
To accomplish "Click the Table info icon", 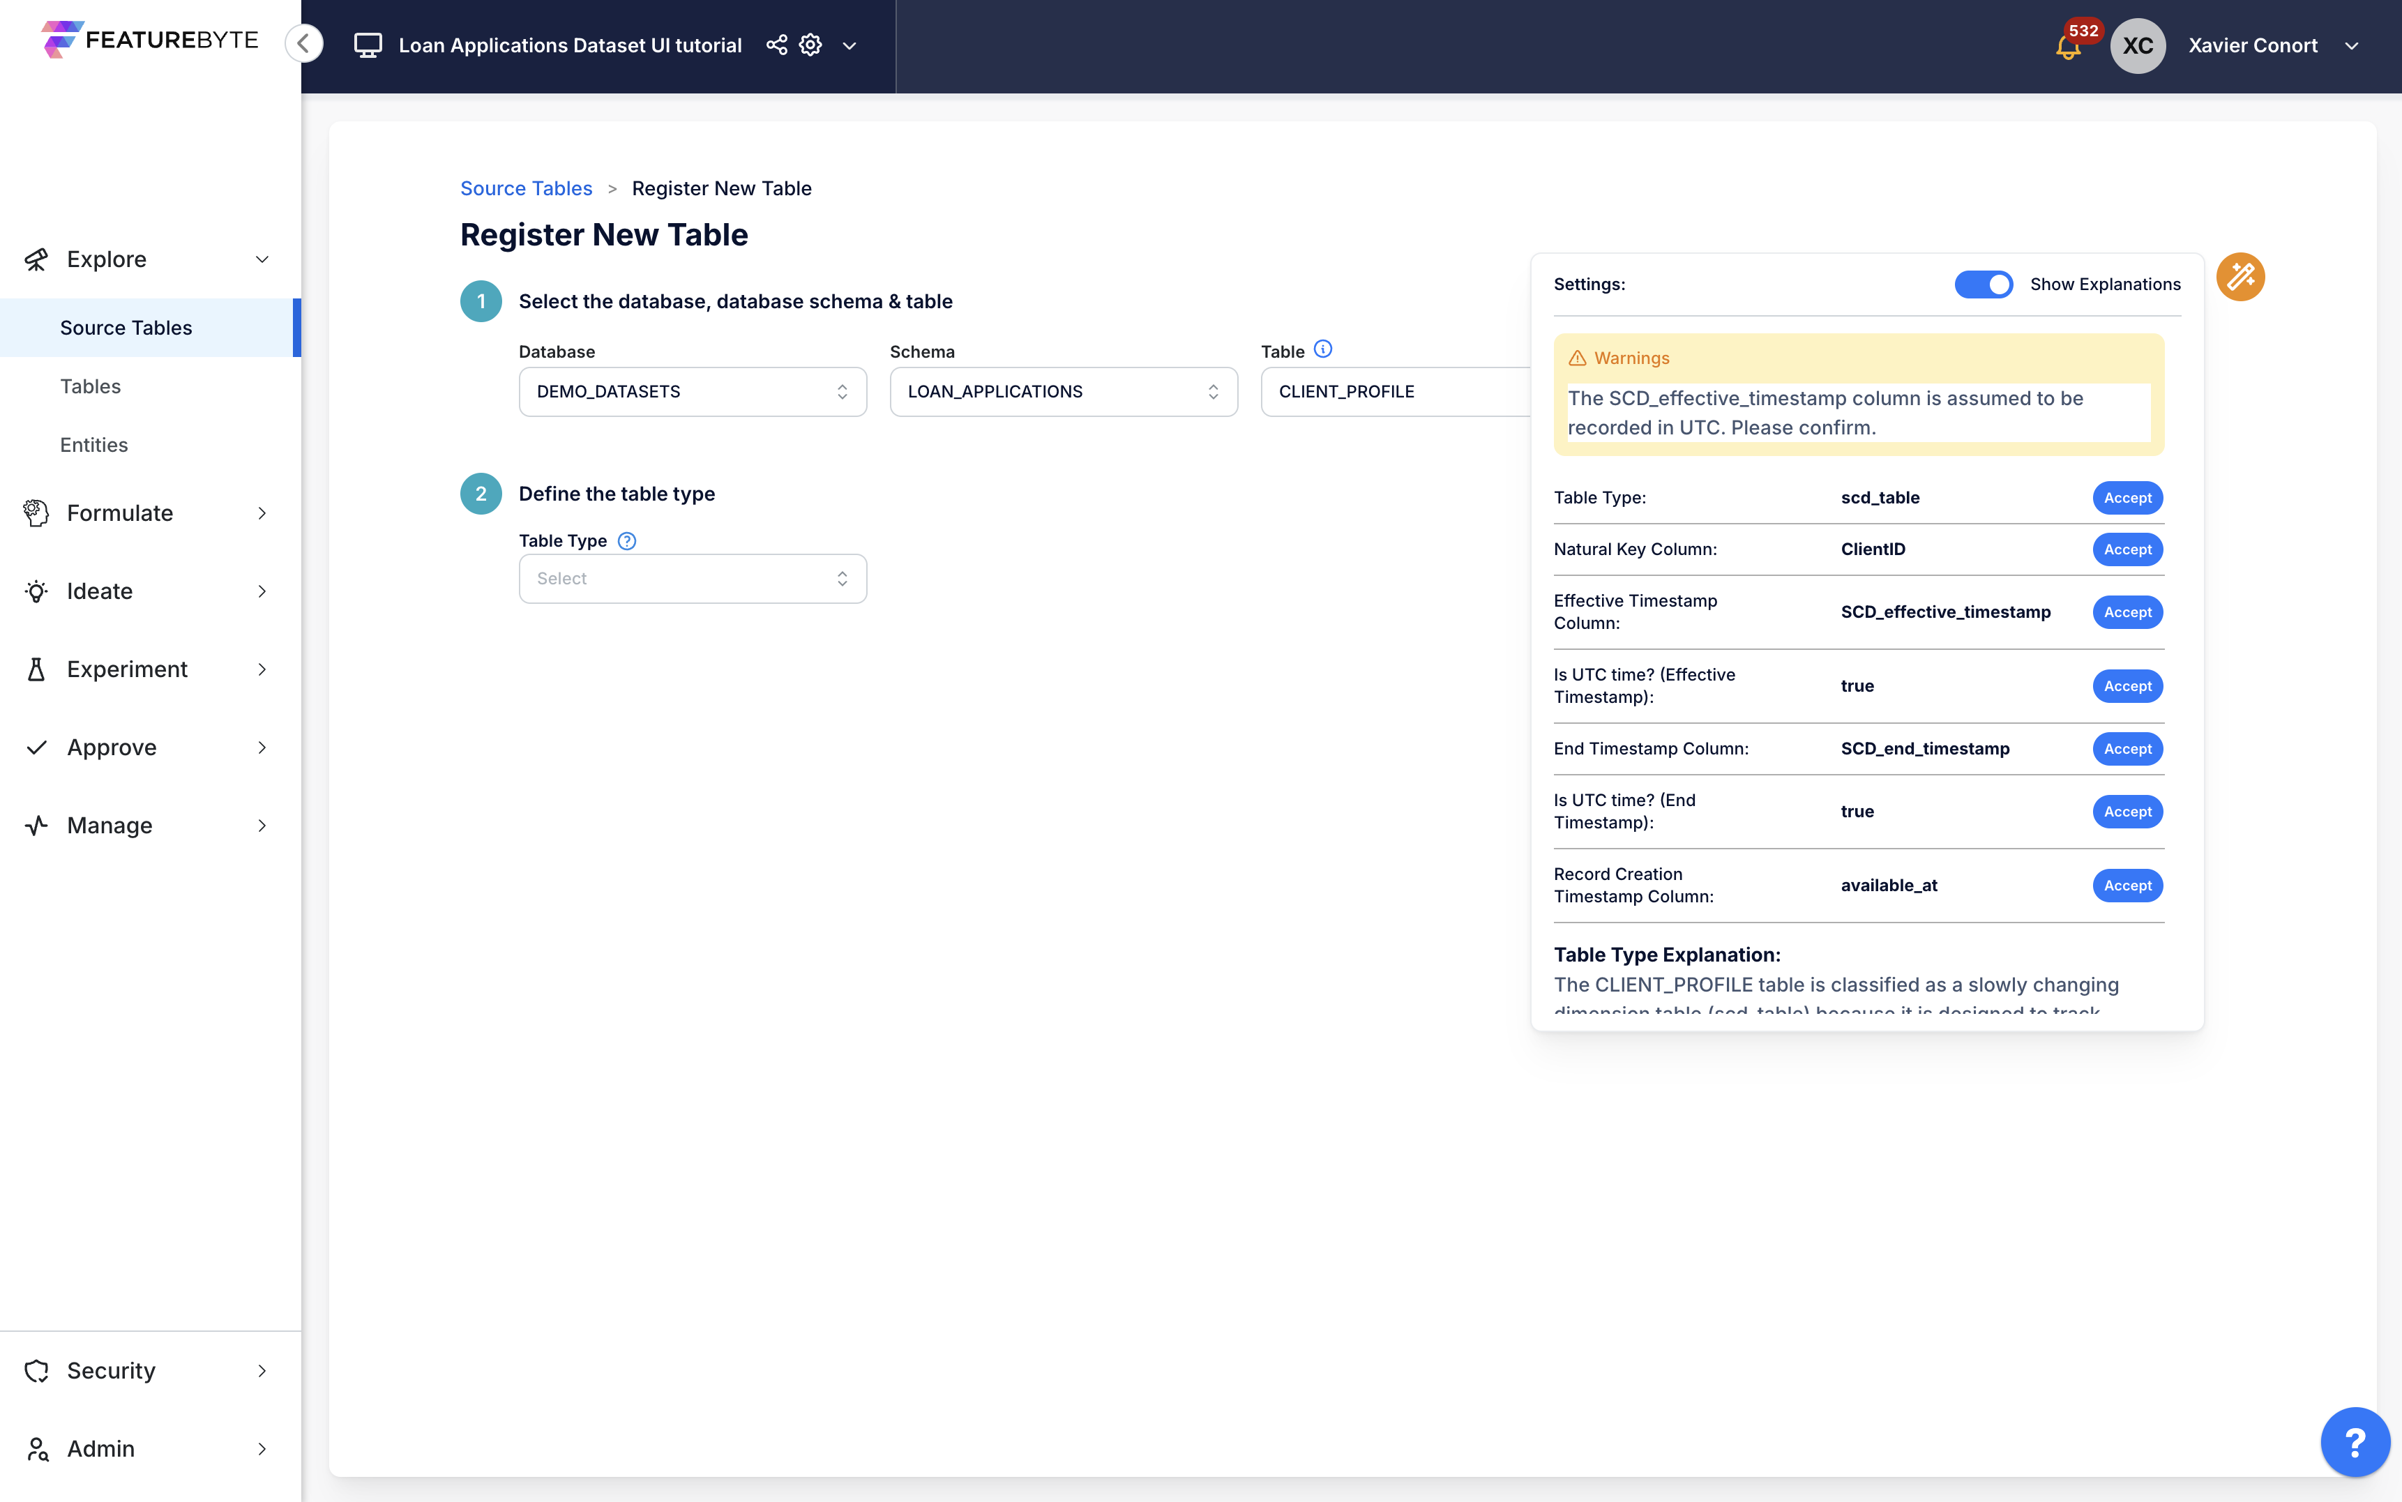I will (1322, 349).
